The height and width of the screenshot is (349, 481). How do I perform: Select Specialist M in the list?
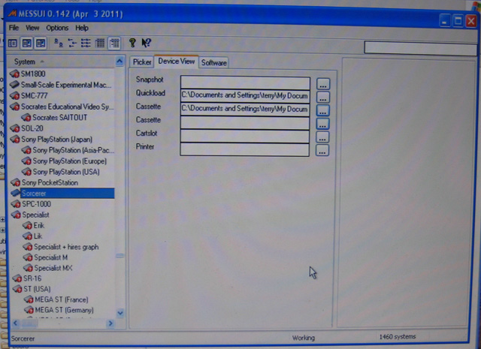pyautogui.click(x=51, y=257)
